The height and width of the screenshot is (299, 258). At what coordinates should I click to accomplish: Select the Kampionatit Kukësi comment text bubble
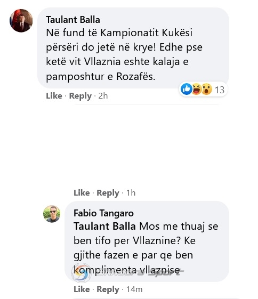pyautogui.click(x=133, y=48)
